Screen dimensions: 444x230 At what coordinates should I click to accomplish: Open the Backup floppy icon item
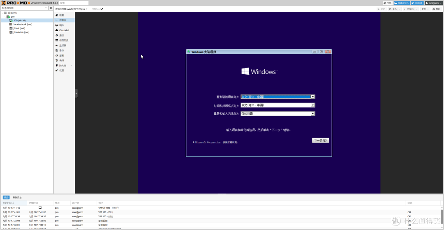(x=57, y=50)
